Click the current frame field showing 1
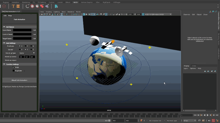Screen dimensions: 220x123 click(x=187, y=115)
